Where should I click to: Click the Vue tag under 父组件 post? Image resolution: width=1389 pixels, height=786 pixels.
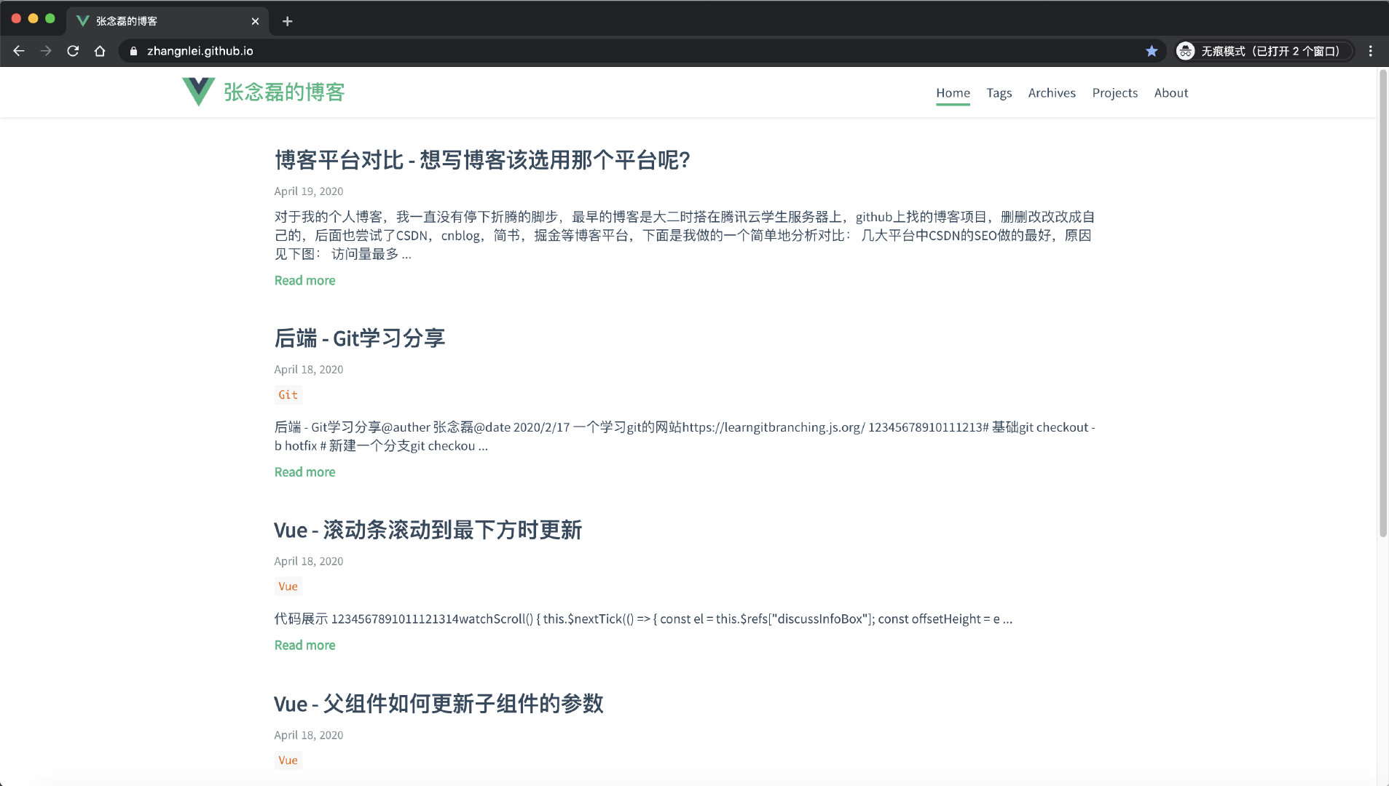(288, 761)
